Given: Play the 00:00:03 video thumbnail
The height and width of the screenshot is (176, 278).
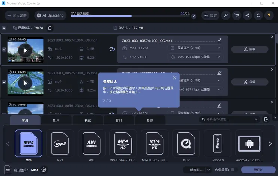Looking at the screenshot, I should (25, 50).
